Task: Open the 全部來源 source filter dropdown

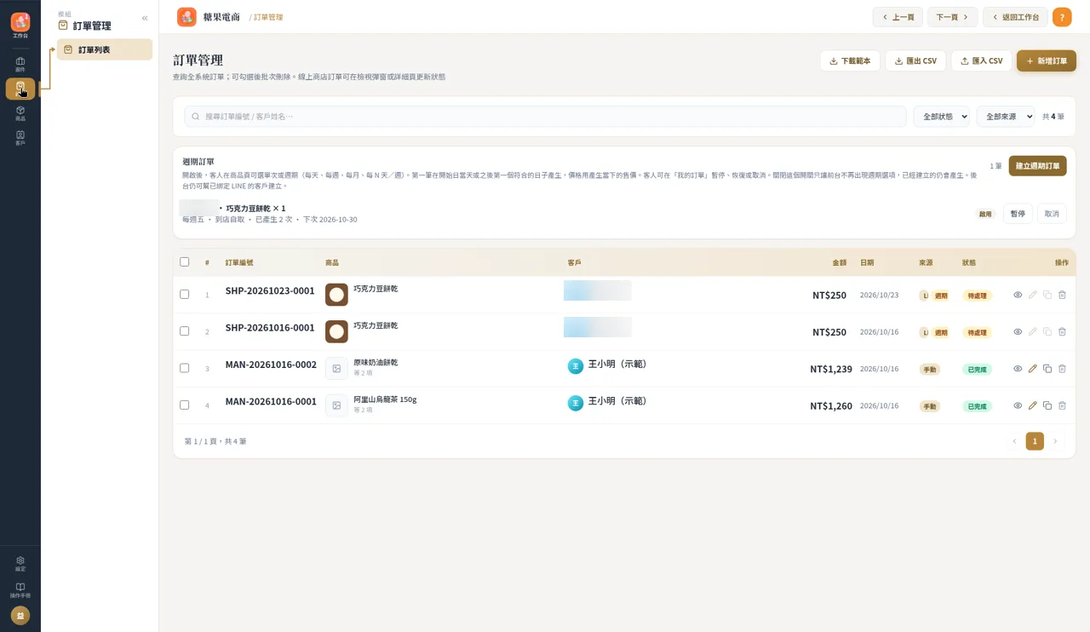Action: tap(1006, 117)
